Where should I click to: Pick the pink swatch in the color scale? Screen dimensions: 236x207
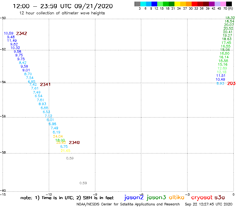(x=223, y=4)
